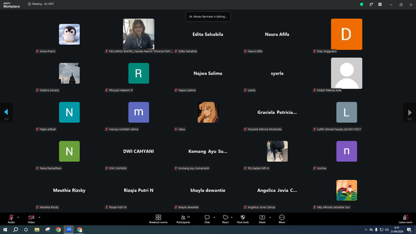Click Meuthia Rizsky's name tile
Image resolution: width=416 pixels, height=234 pixels.
[70, 190]
